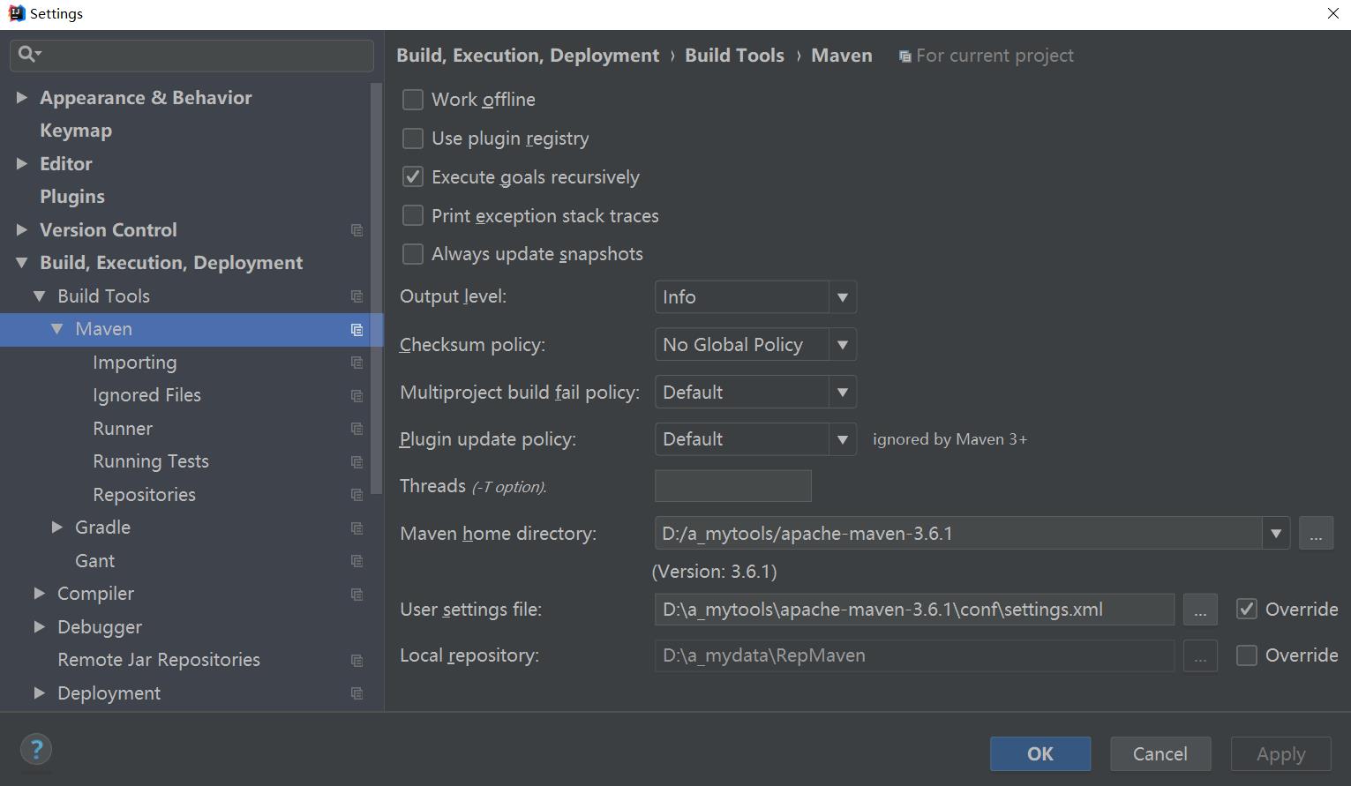Expand the Gradle node
Screen dimensions: 1351x786
tap(56, 528)
